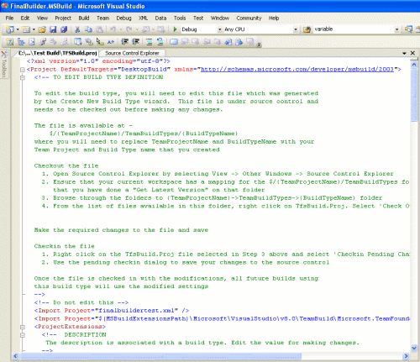Click the Display Object Member List icon
The image size is (420, 362).
pyautogui.click(x=77, y=42)
